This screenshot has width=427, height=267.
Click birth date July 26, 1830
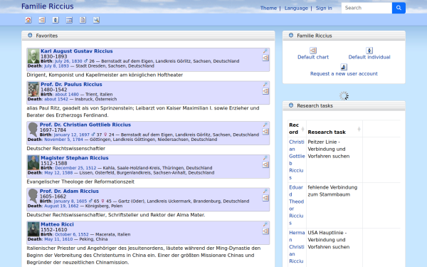[x=68, y=61]
